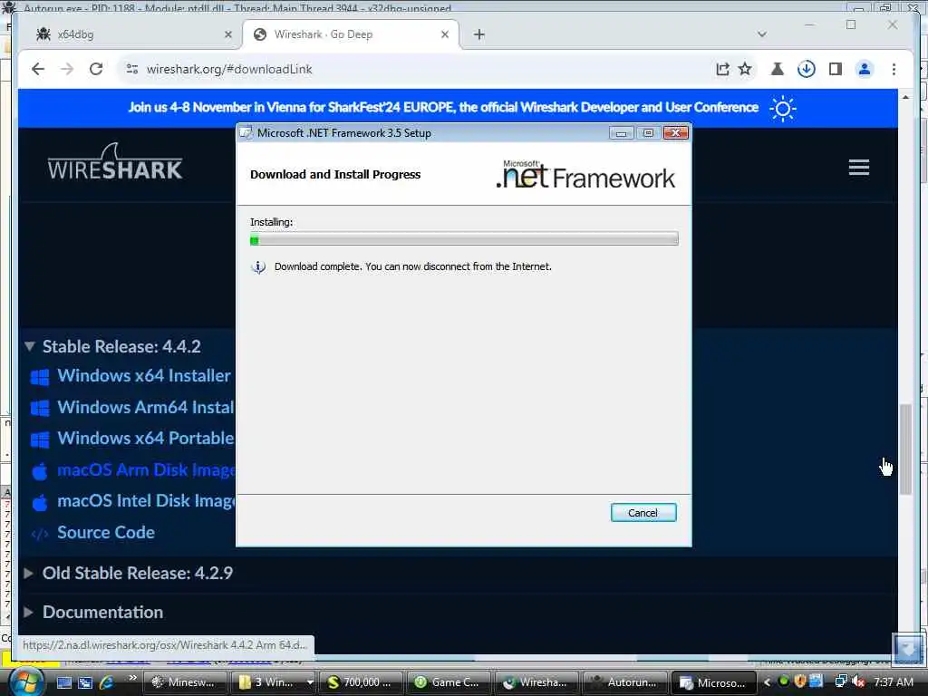The height and width of the screenshot is (696, 928).
Task: Close the Wireshark · Go Deep tab
Action: pos(445,34)
